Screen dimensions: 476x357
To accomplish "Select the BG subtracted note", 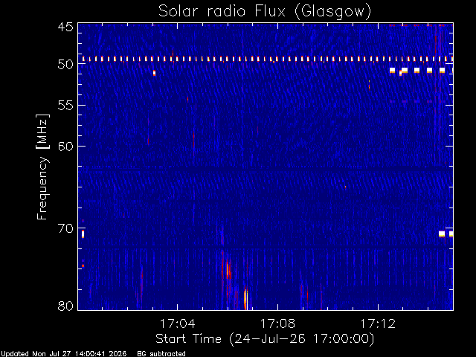I will pos(161,354).
